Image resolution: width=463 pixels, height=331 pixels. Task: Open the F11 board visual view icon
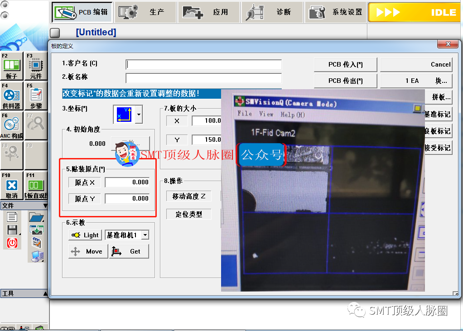pyautogui.click(x=36, y=186)
